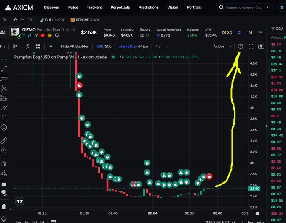This screenshot has width=286, height=223.
Task: Toggle log scale
Action: pos(251,222)
